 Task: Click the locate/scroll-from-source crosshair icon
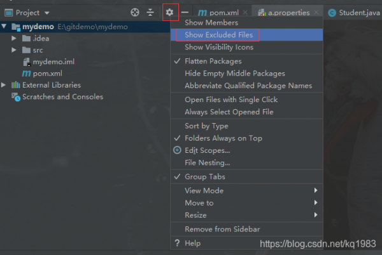pos(134,12)
